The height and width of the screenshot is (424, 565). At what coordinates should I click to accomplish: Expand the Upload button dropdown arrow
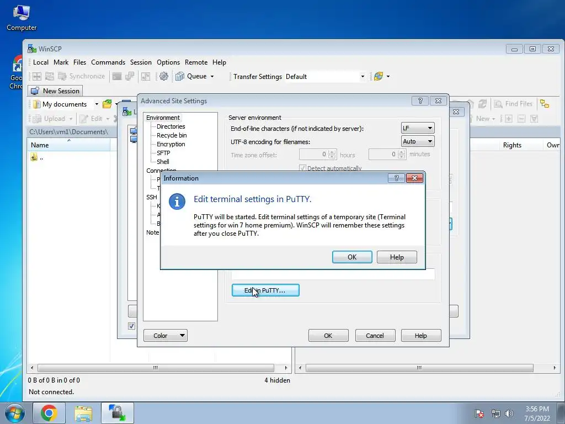(71, 119)
